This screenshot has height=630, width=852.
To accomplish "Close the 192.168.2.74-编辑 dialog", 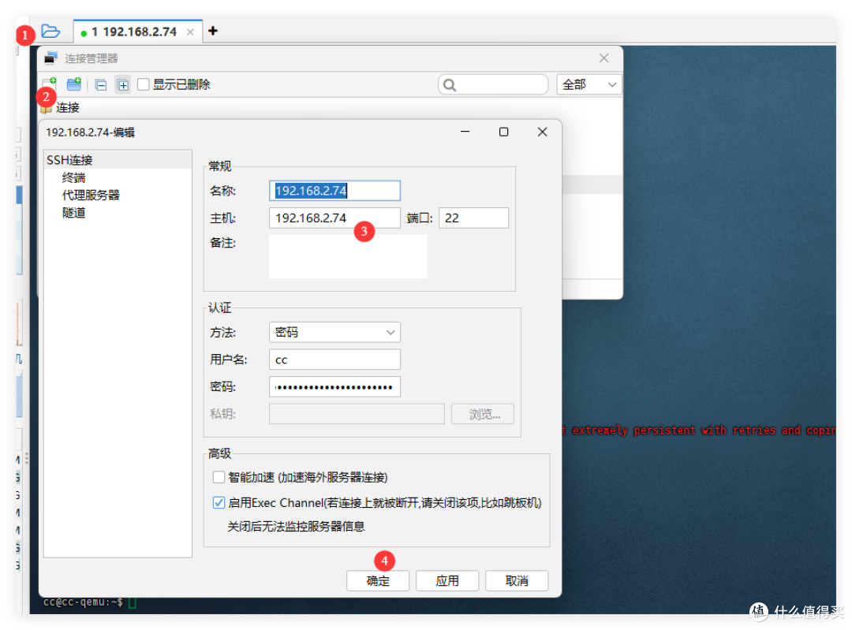I will click(x=542, y=132).
